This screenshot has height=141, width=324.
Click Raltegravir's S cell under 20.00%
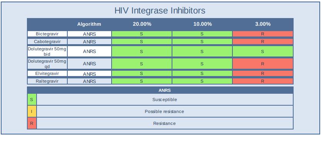click(142, 81)
